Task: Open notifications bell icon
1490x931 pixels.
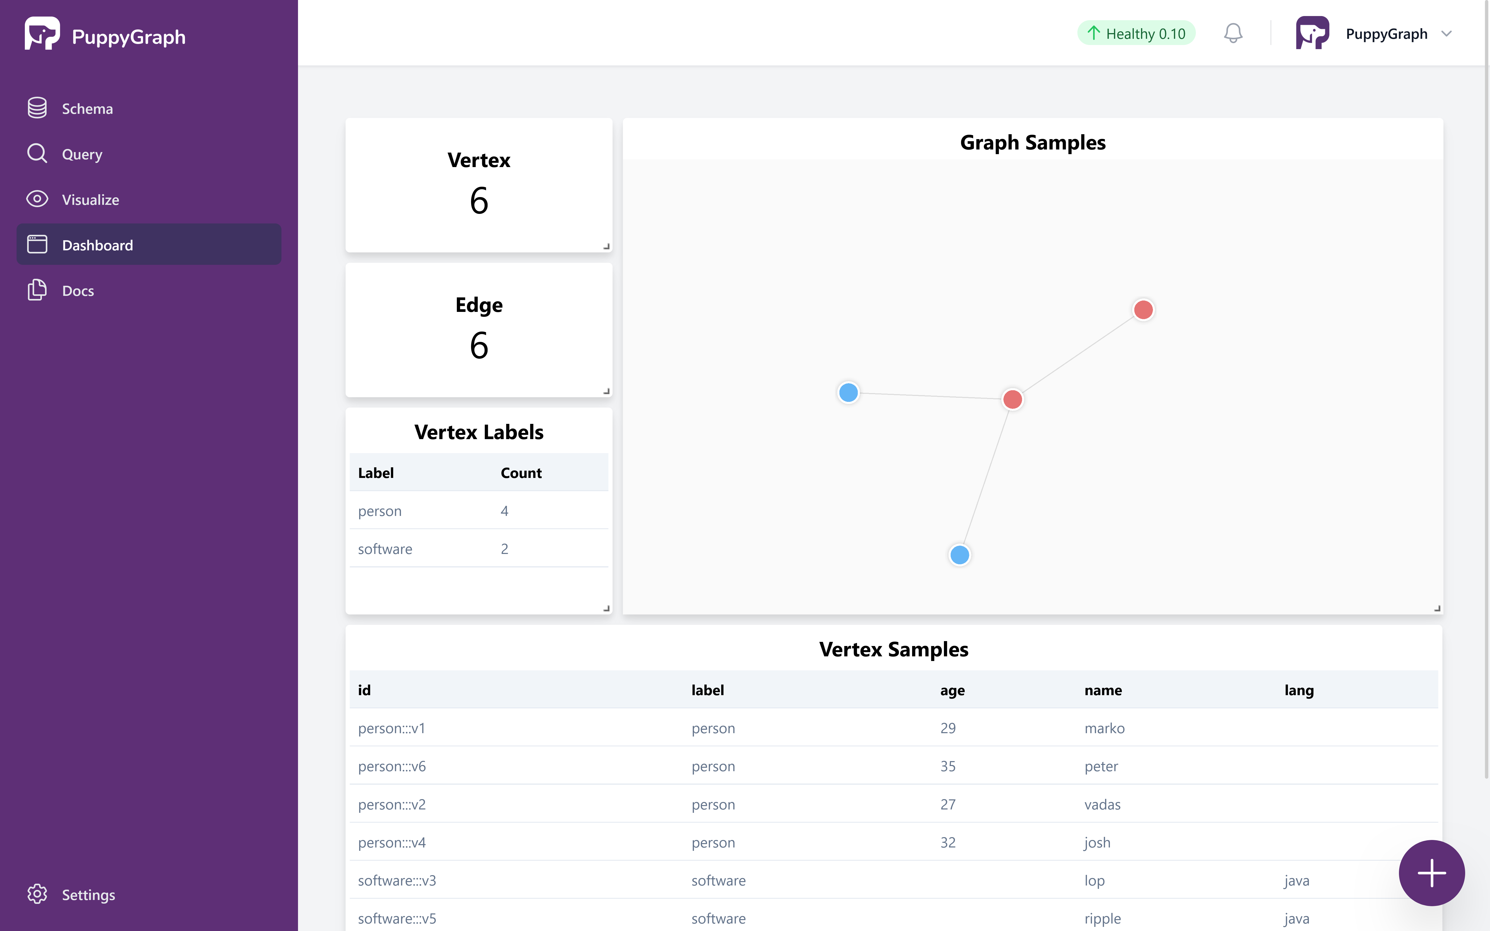Action: 1233,33
